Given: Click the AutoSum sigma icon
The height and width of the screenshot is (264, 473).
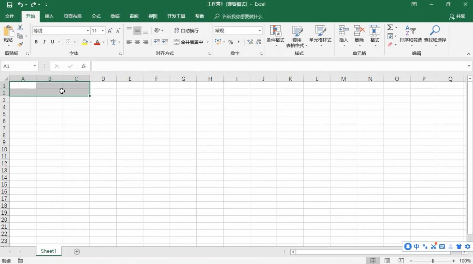Looking at the screenshot, I should click(x=390, y=27).
